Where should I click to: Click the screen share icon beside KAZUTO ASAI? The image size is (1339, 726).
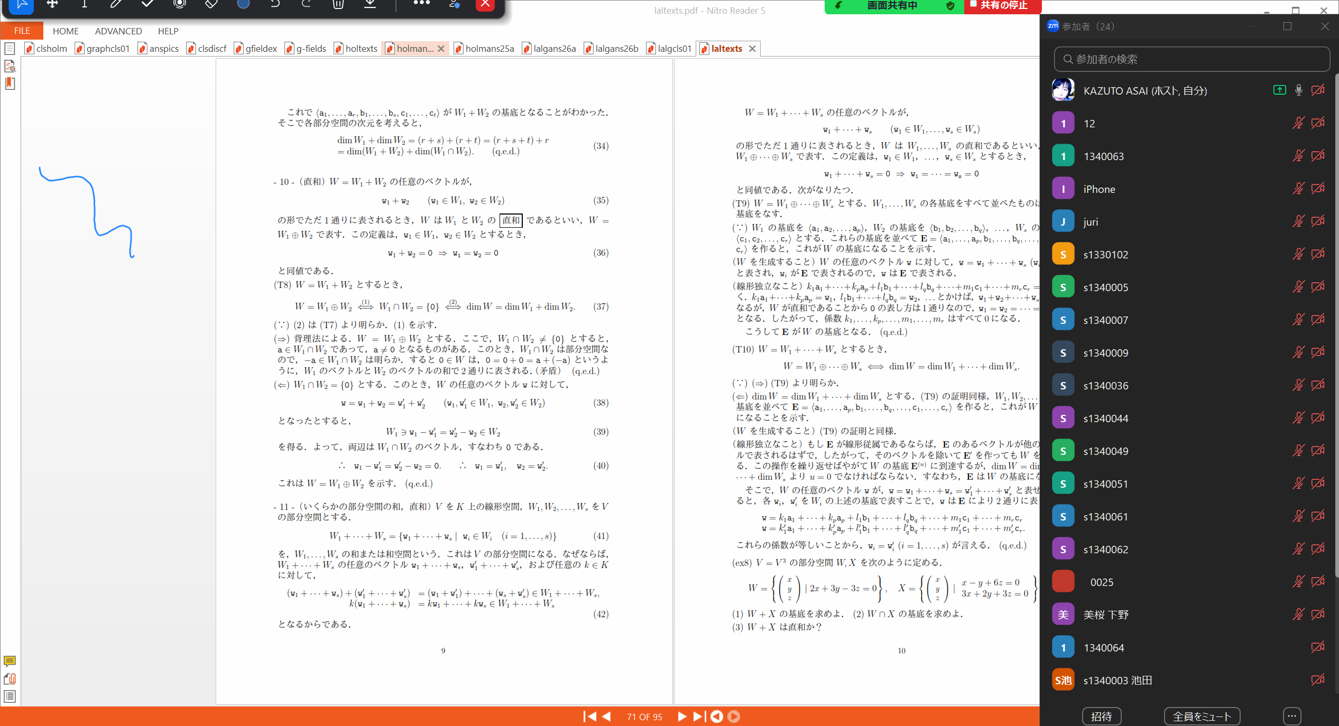point(1279,90)
